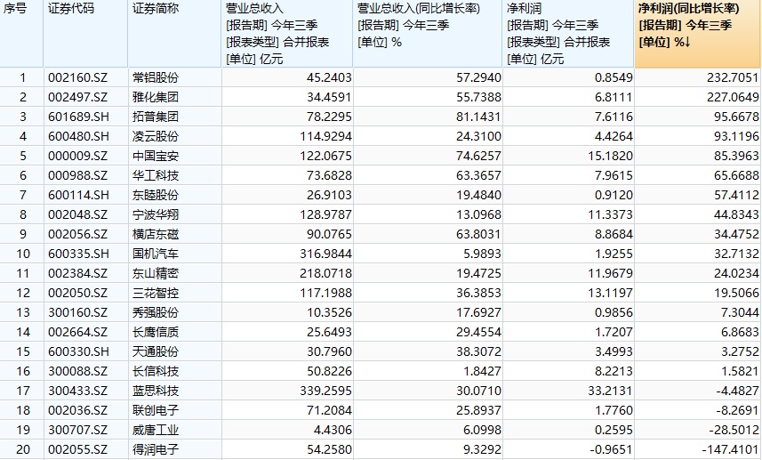Select stock name 三花智控

(156, 293)
